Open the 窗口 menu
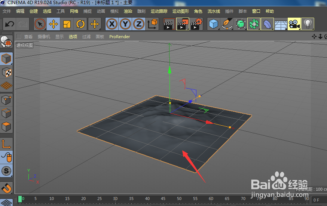The image size is (327, 206). click(256, 11)
